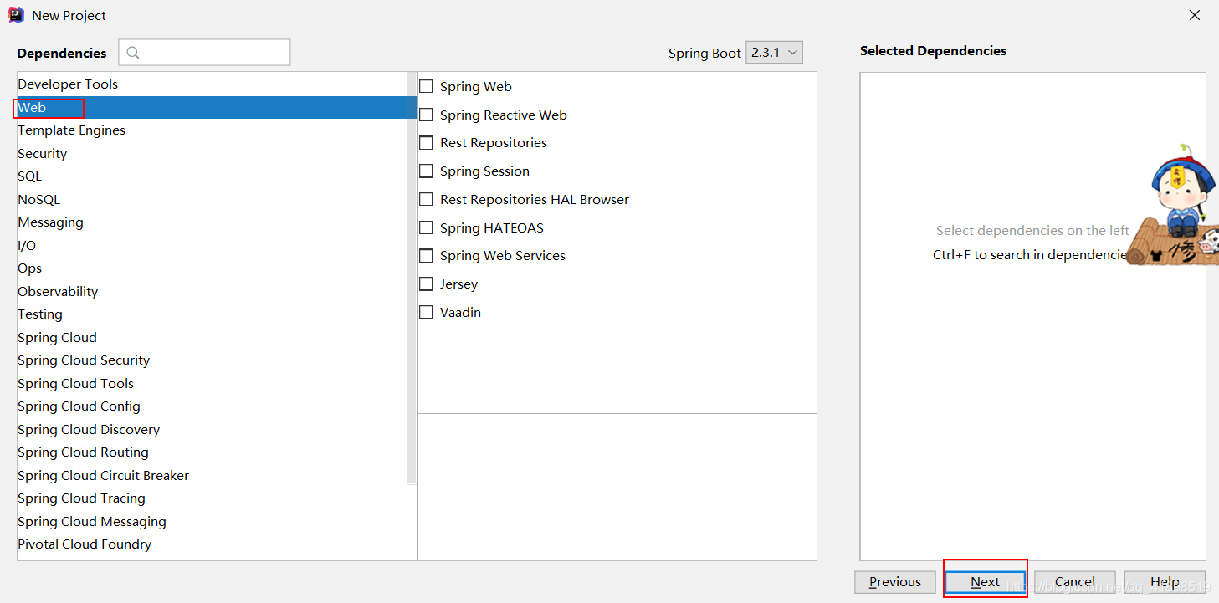The width and height of the screenshot is (1219, 603).
Task: Enable Rest Repositories HAL Browser
Action: point(427,199)
